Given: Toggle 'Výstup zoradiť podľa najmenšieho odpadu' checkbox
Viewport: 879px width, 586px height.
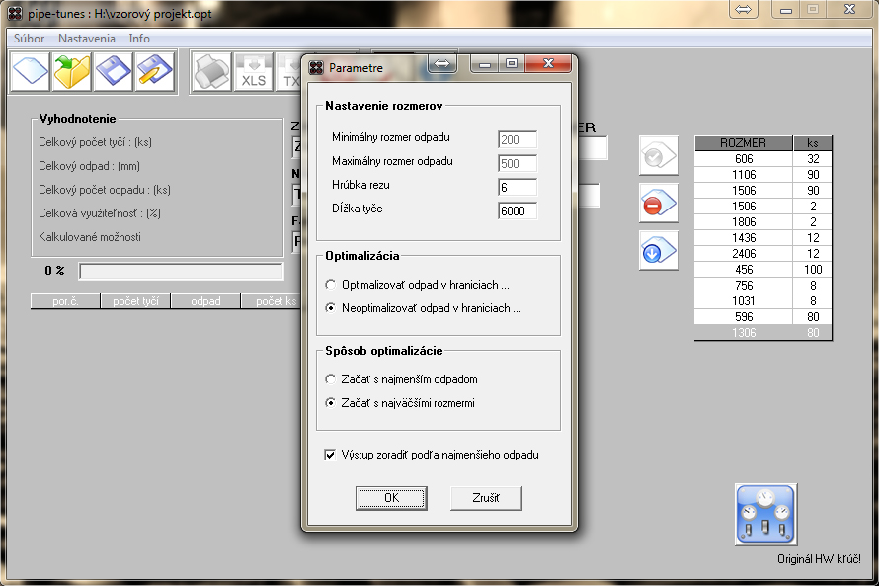Looking at the screenshot, I should tap(330, 456).
